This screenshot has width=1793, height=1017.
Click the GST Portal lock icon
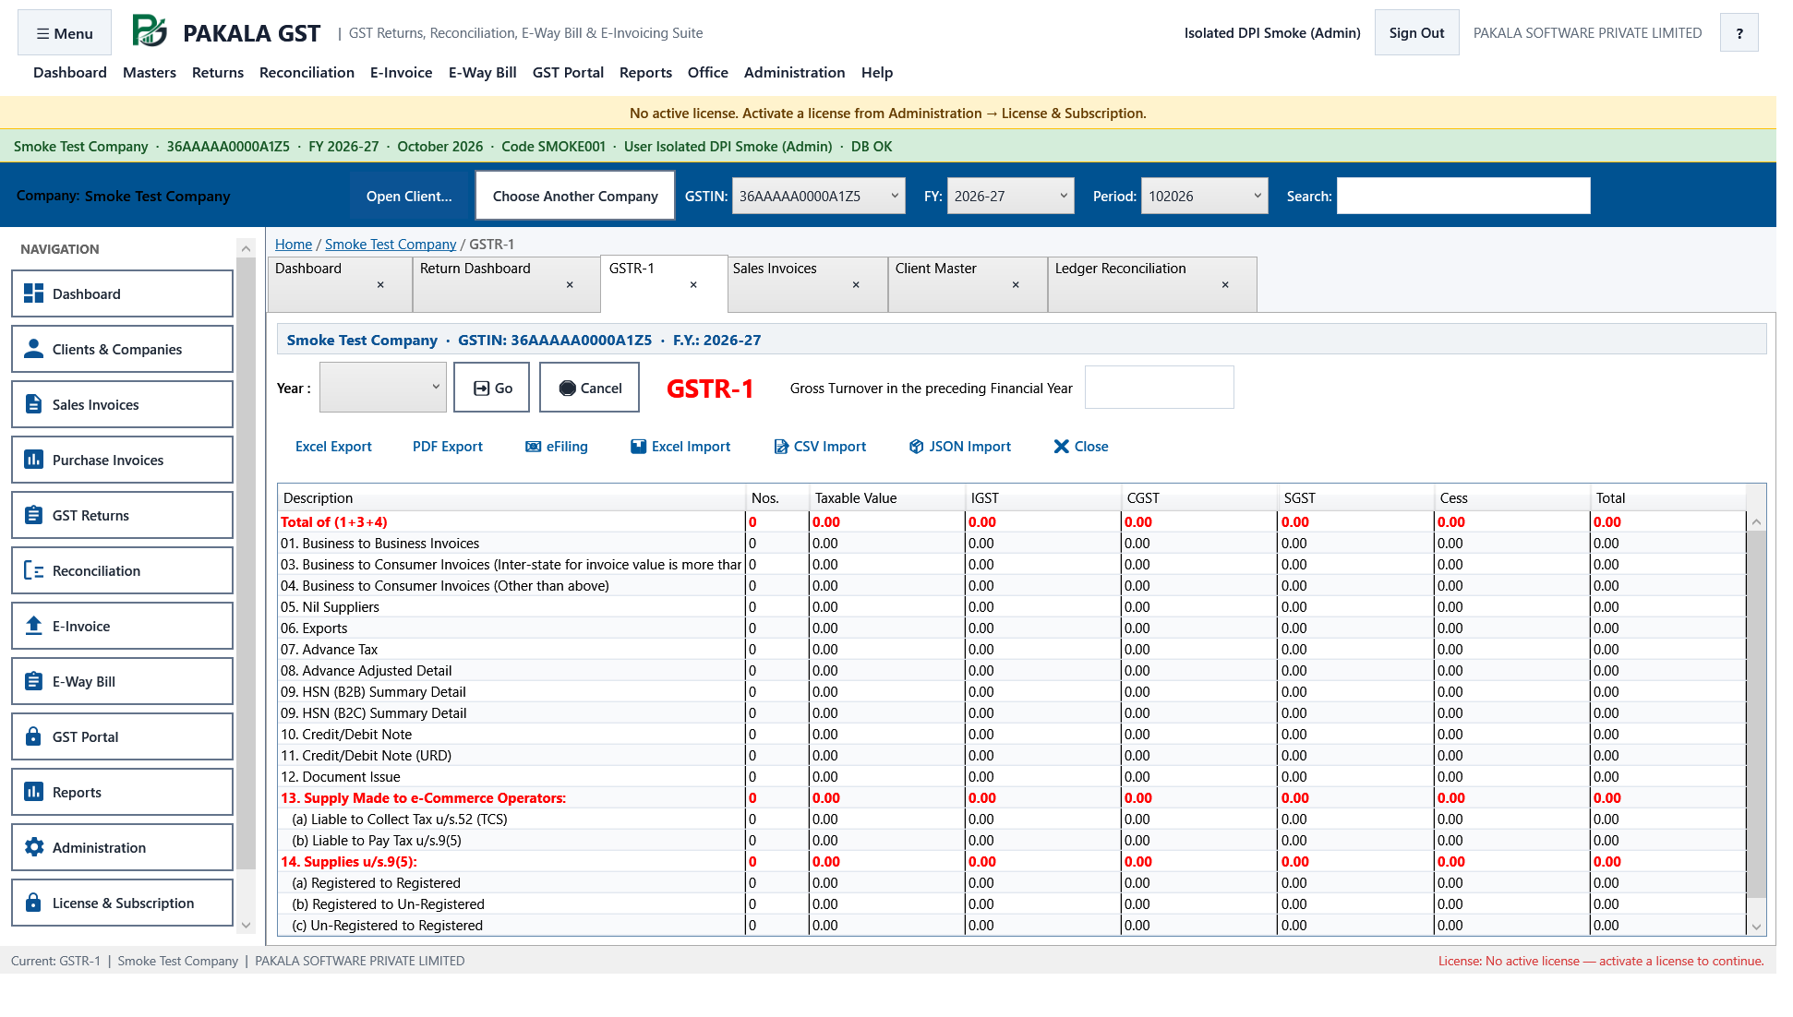[x=33, y=736]
